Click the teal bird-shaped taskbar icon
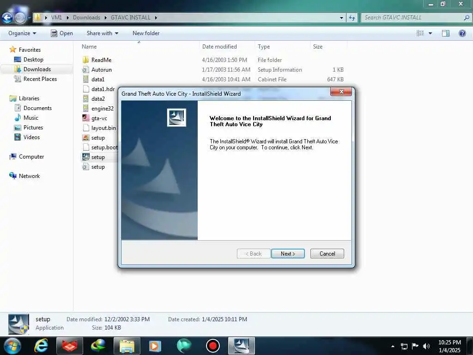This screenshot has width=473, height=355. (184, 346)
